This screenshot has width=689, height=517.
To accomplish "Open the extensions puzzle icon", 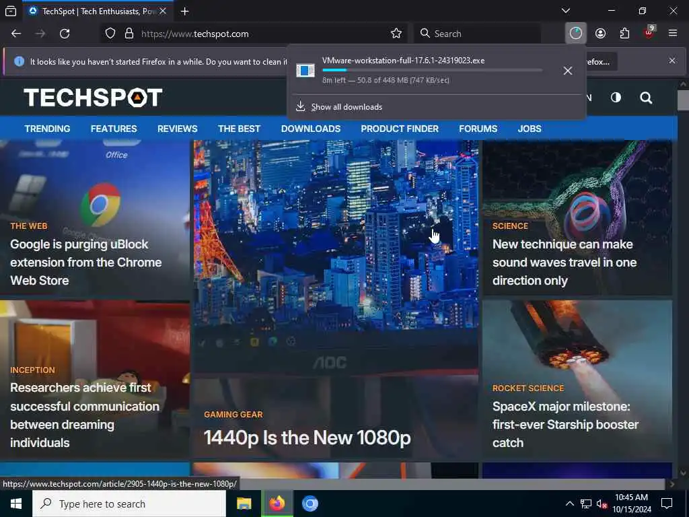I will tap(624, 34).
